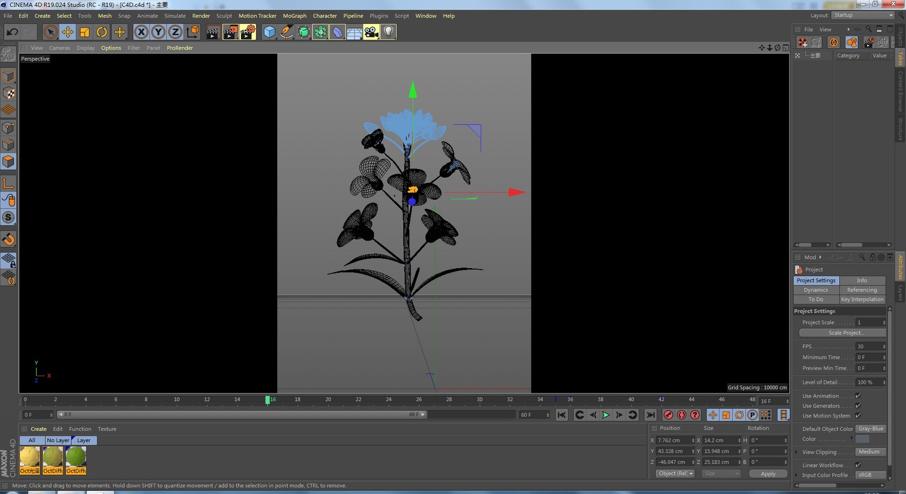Add a Camera object
The image size is (906, 494).
pyautogui.click(x=371, y=32)
